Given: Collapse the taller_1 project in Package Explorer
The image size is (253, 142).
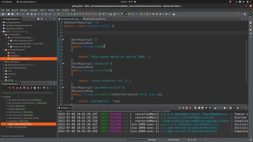Looking at the screenshot, I should point(2,32).
